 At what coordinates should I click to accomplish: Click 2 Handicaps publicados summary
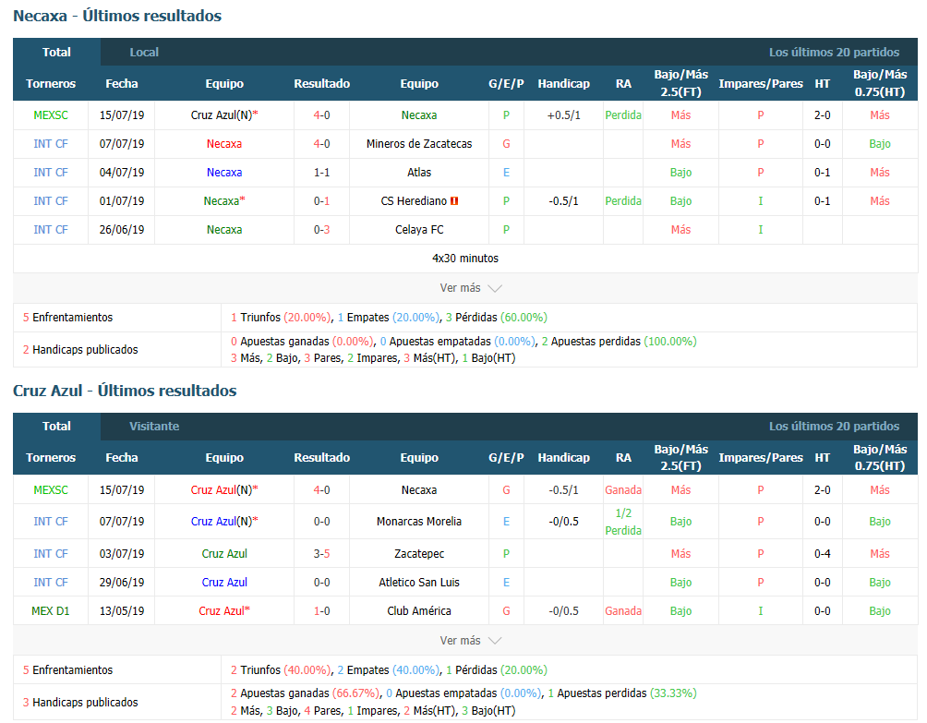[x=80, y=350]
